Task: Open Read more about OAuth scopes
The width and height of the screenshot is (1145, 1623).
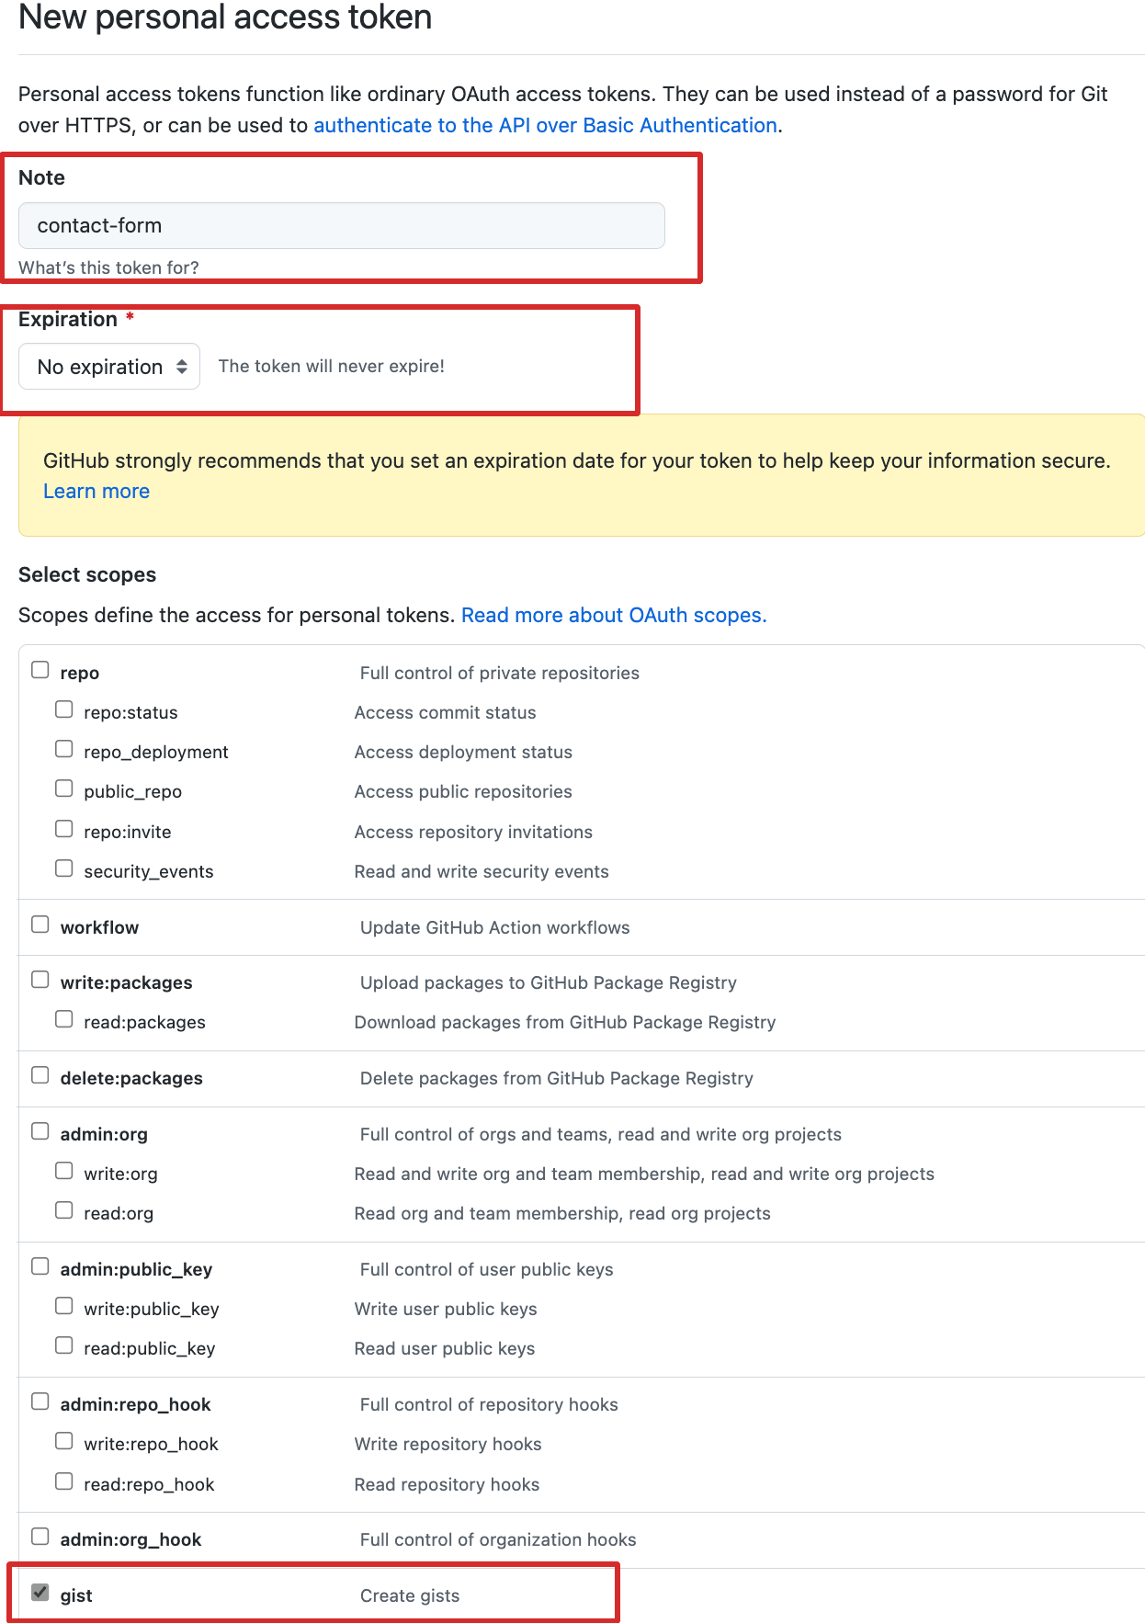Action: click(613, 616)
